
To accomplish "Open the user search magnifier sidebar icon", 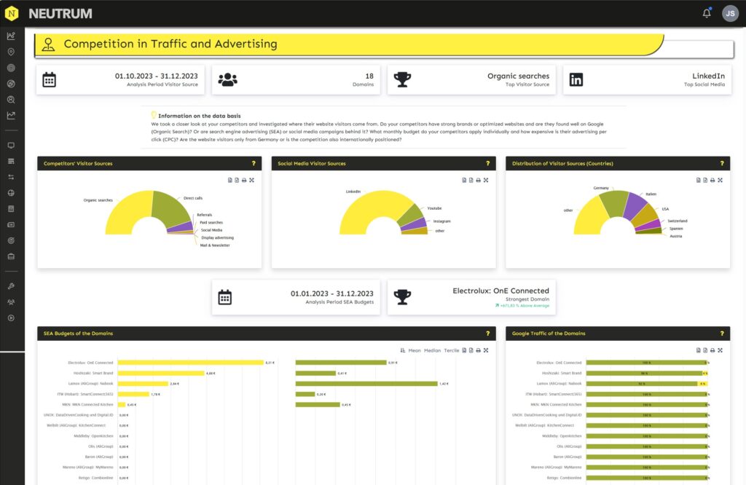I will click(11, 100).
